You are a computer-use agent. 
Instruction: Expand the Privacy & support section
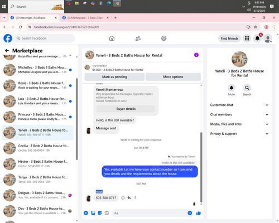pyautogui.click(x=239, y=134)
